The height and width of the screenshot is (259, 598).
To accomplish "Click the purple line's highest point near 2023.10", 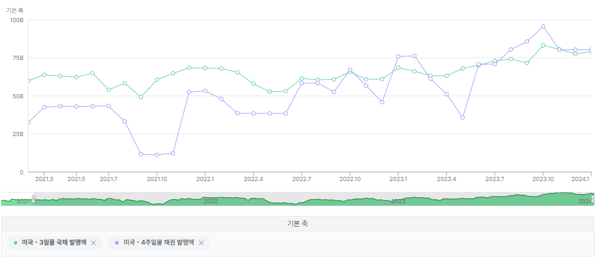I will (543, 26).
